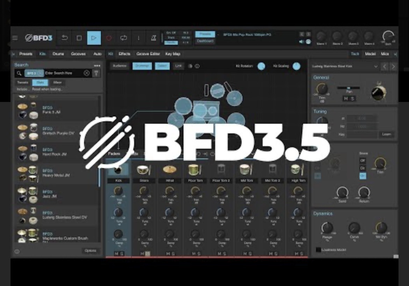Click the Dashboard button
The width and height of the screenshot is (409, 286).
pyautogui.click(x=205, y=41)
